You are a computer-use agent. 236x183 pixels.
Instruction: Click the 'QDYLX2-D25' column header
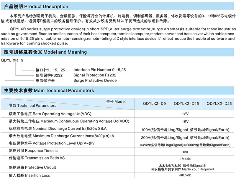[219, 104]
